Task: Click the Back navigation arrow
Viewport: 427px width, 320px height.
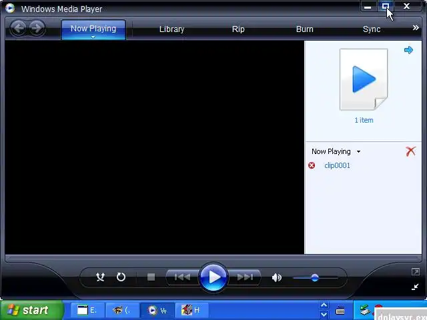Action: pyautogui.click(x=19, y=28)
